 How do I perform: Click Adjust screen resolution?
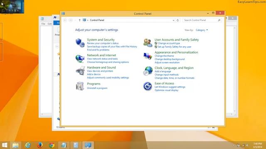coord(167,62)
